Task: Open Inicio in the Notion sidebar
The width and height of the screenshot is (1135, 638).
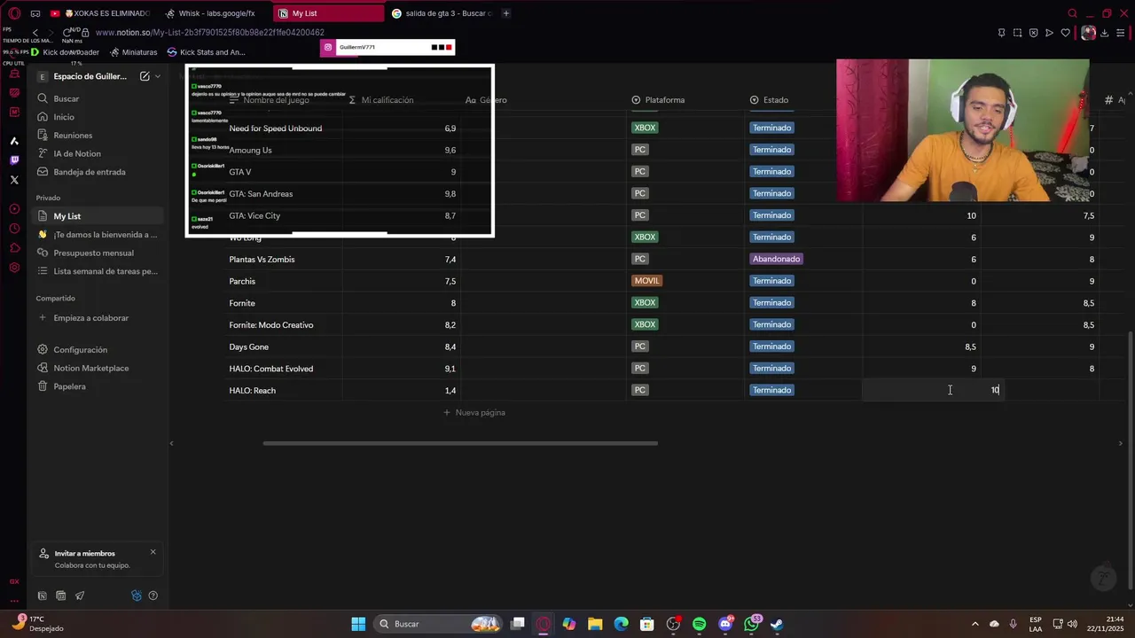Action: (98, 117)
